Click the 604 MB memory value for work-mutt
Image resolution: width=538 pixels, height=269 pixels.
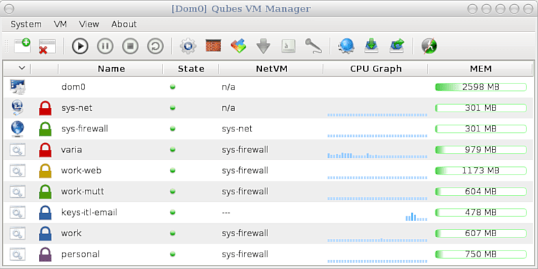point(480,192)
